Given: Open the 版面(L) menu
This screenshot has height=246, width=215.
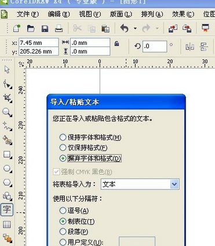Looking at the screenshot, I should 121,15.
